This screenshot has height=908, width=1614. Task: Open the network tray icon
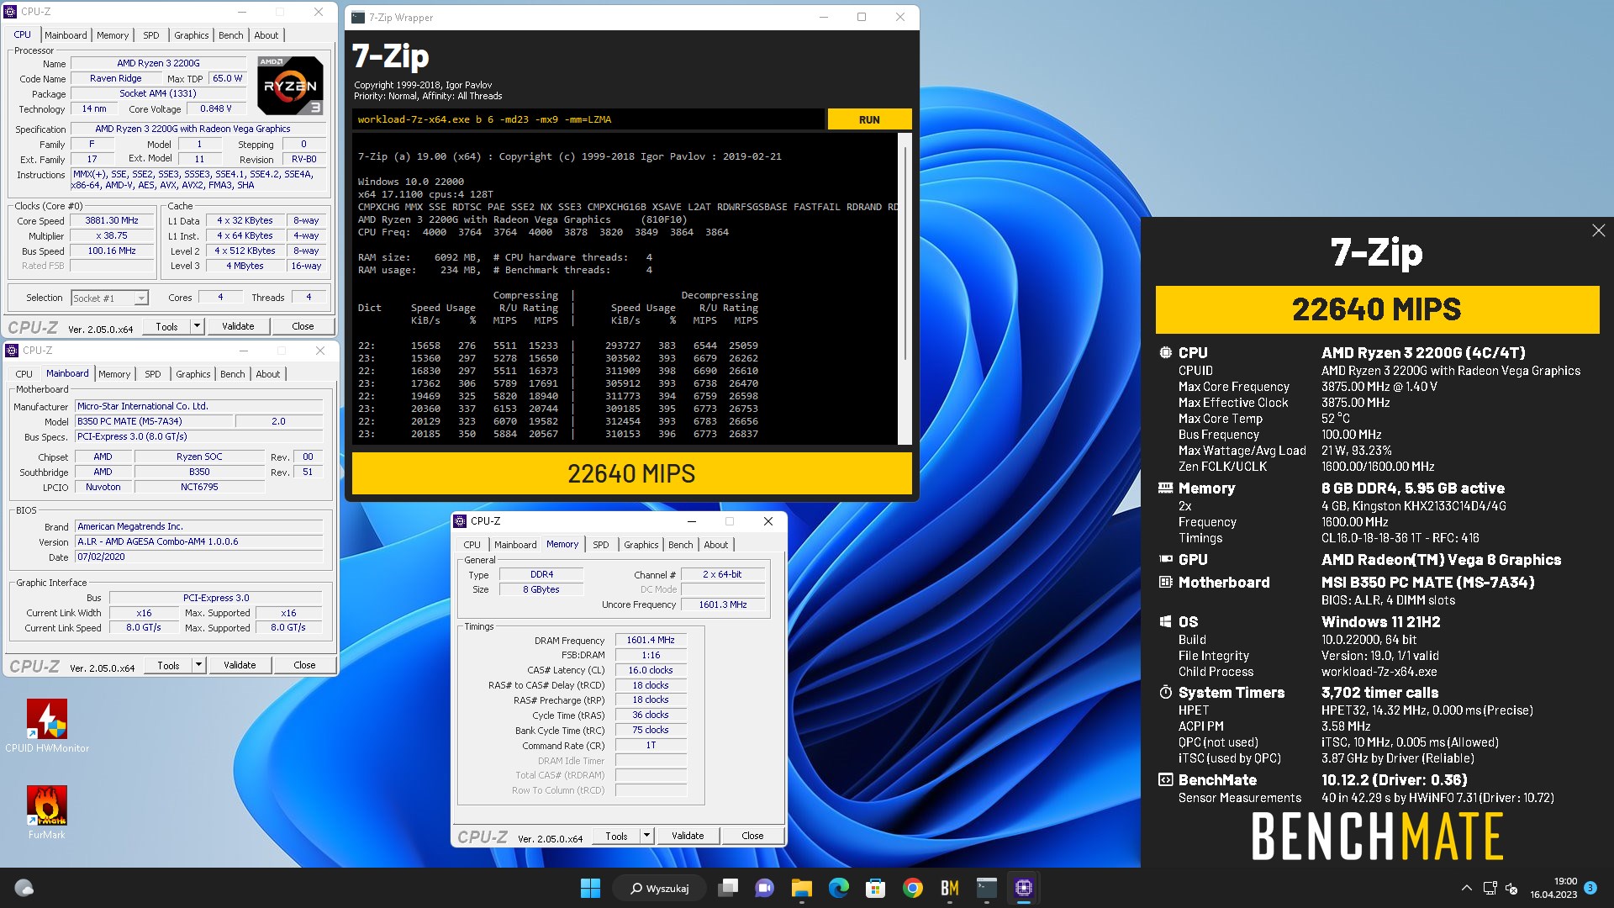coord(1490,888)
